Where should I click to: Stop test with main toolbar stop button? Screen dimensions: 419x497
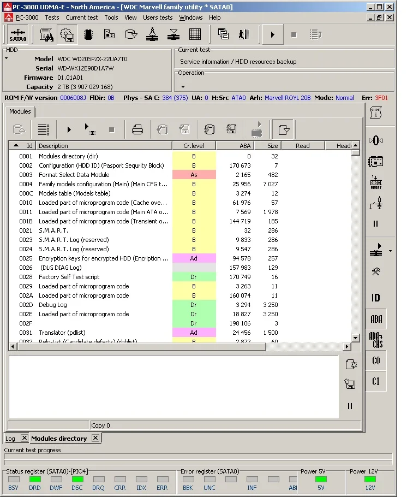coord(294,34)
